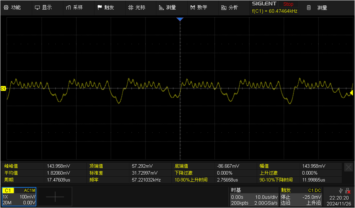The image size is (355, 208).
Task: Click the USB device status icon
Action: (x=340, y=190)
